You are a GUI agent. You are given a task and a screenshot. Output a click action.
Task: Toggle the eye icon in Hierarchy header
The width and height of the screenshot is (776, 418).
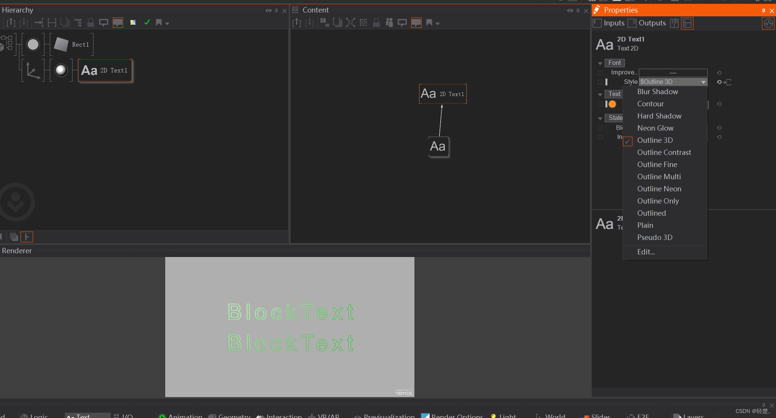coord(269,11)
